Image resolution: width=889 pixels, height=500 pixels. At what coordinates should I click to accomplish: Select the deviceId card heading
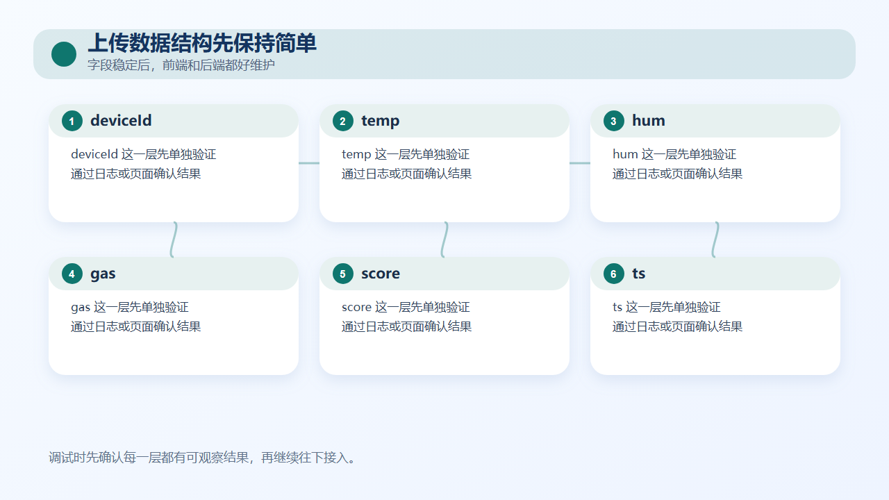[x=121, y=121]
